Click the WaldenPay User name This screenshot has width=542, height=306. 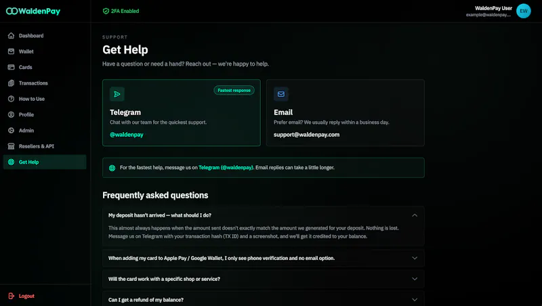tap(493, 8)
